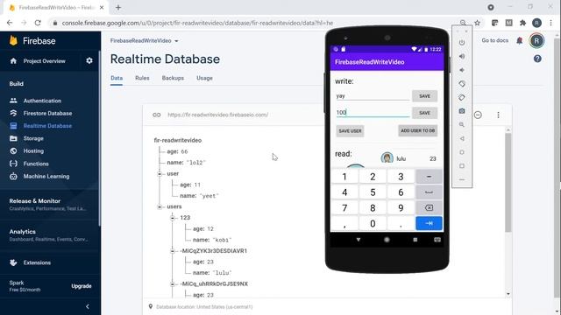Click the remove (minus) circle icon
Viewport: 561px width, 315px height.
point(478,115)
